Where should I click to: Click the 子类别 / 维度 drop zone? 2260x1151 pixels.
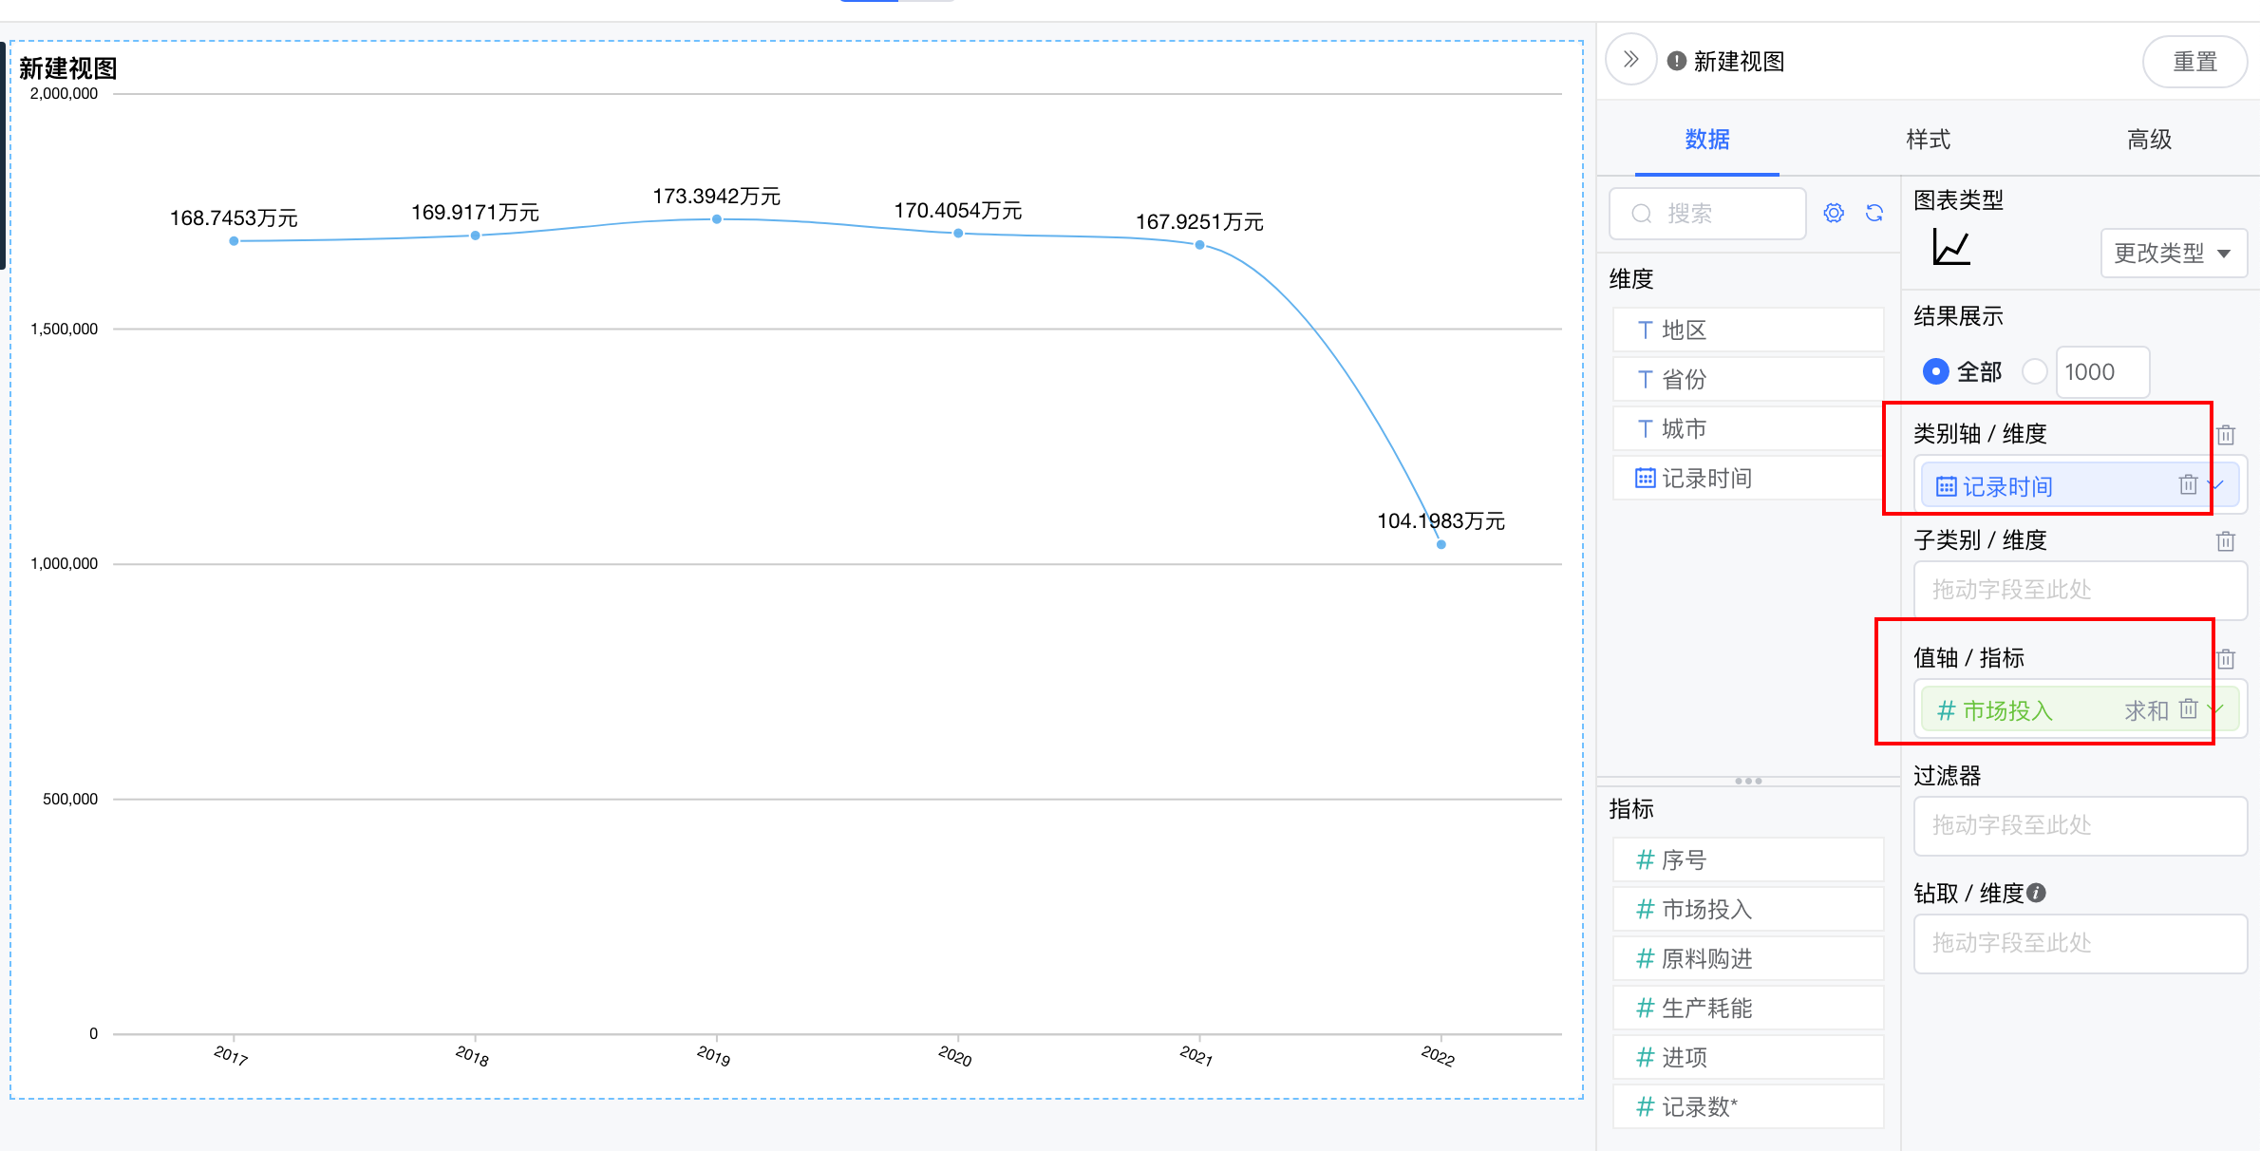point(2080,590)
